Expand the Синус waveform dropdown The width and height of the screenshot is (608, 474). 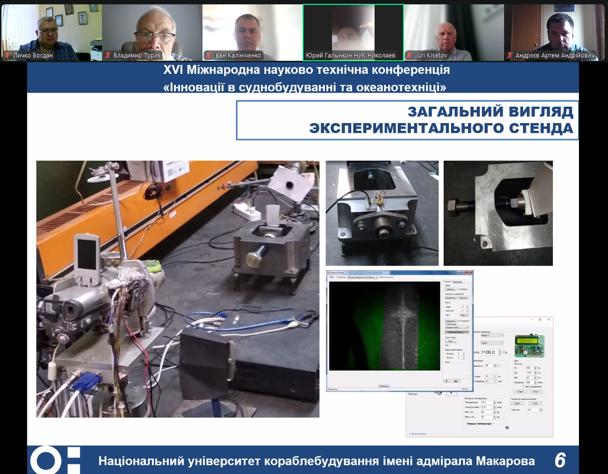tap(492, 343)
